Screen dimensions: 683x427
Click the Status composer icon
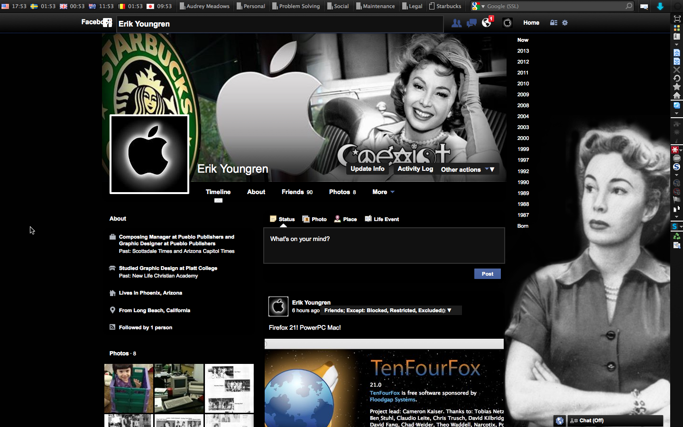pyautogui.click(x=273, y=219)
